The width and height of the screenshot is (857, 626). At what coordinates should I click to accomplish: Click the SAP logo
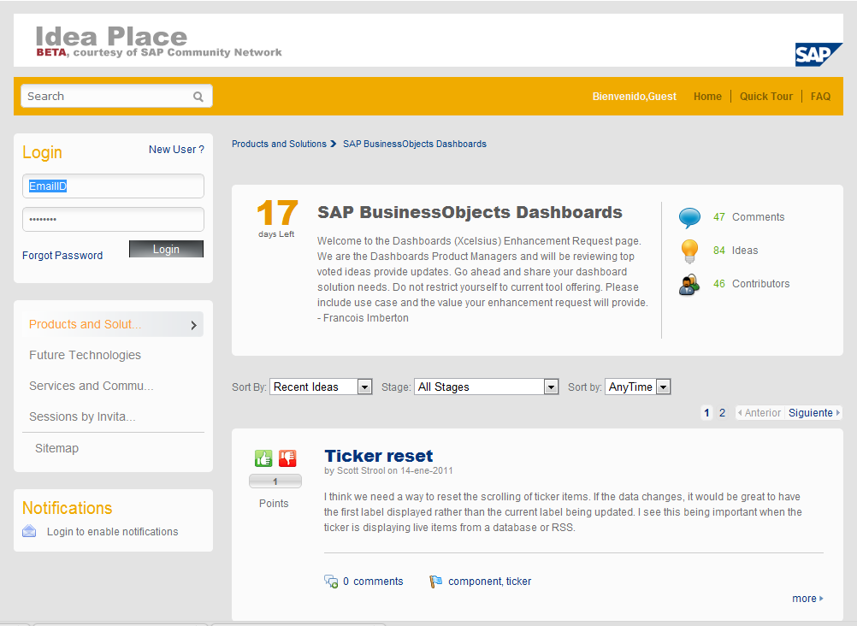tap(819, 54)
